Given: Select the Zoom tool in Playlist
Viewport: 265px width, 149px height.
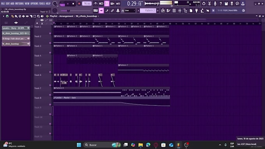Looking at the screenshot, I should 38,16.
